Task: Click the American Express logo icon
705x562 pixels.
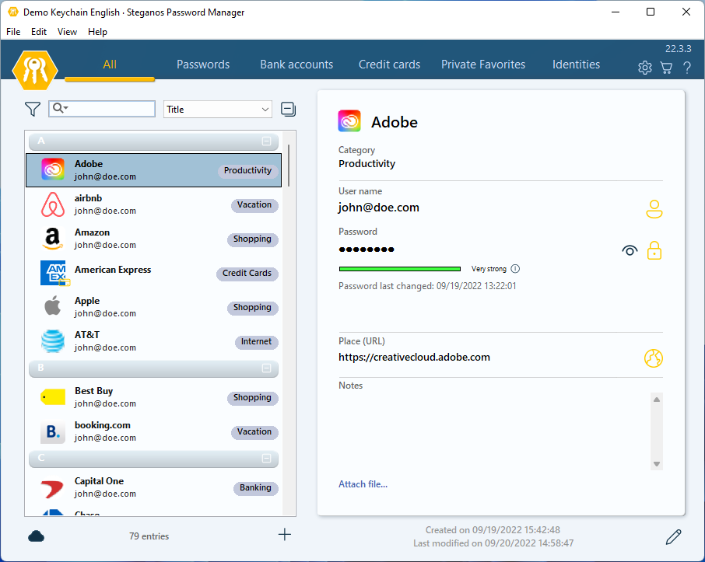Action: pyautogui.click(x=54, y=273)
